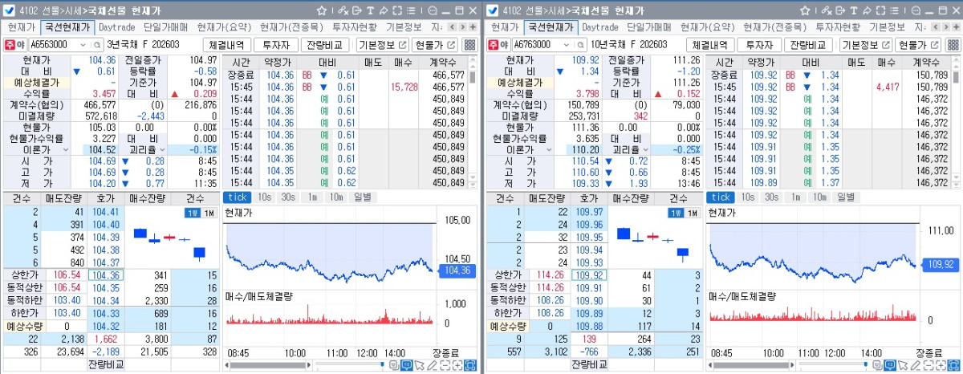Viewport: 963px width, 374px height.
Task: Open grid layout icon in 10년국채 window
Action: (x=953, y=45)
